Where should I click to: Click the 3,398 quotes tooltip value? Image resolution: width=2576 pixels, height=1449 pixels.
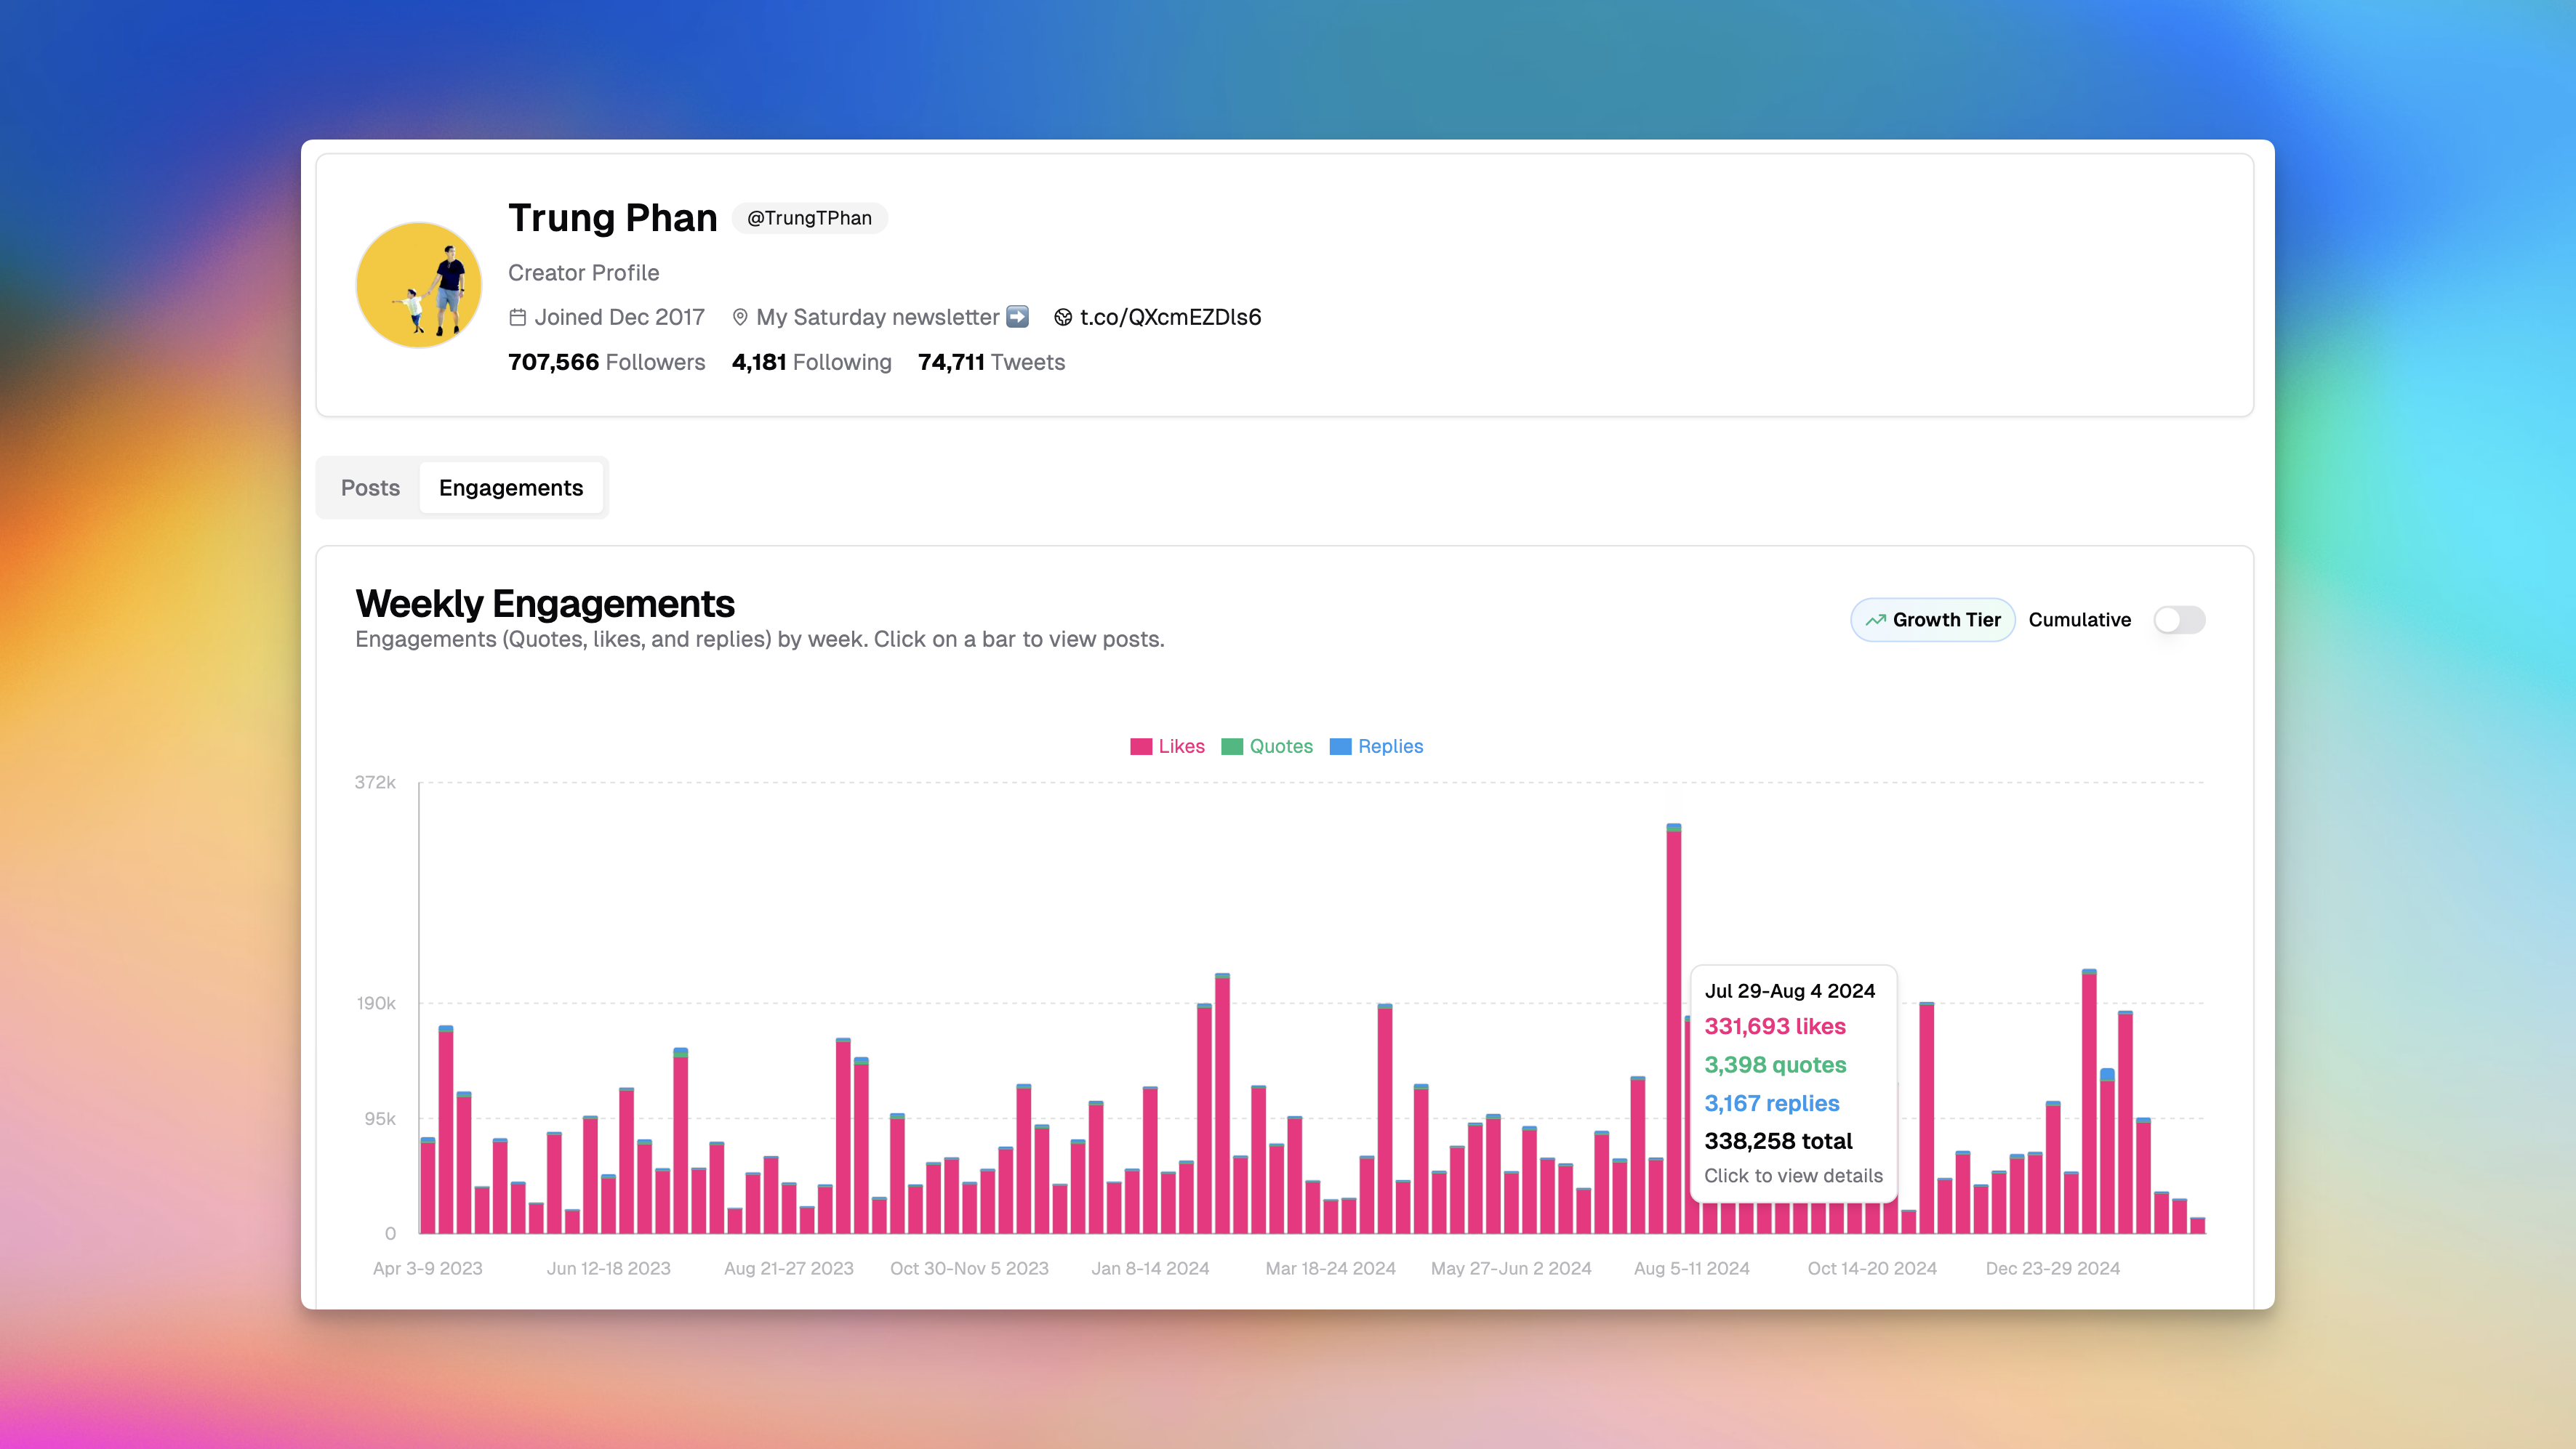click(x=1775, y=1065)
